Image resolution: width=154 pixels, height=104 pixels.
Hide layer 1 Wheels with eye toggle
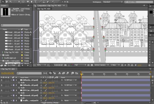click(x=2, y=80)
